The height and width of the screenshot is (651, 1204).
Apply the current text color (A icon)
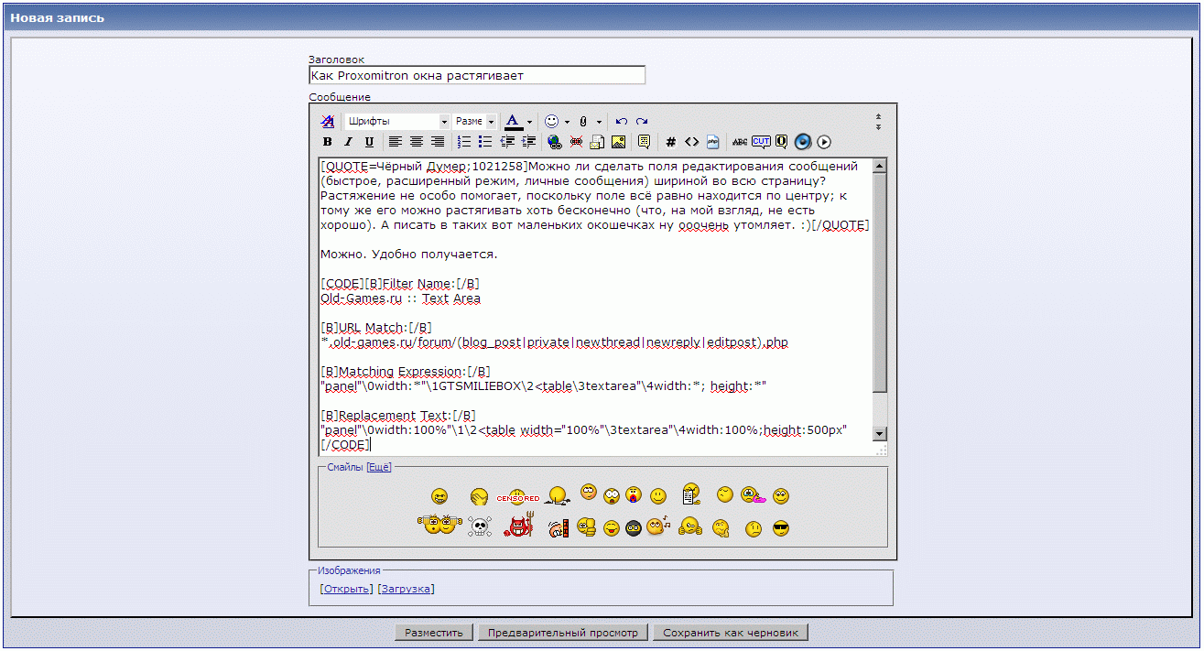tap(513, 122)
